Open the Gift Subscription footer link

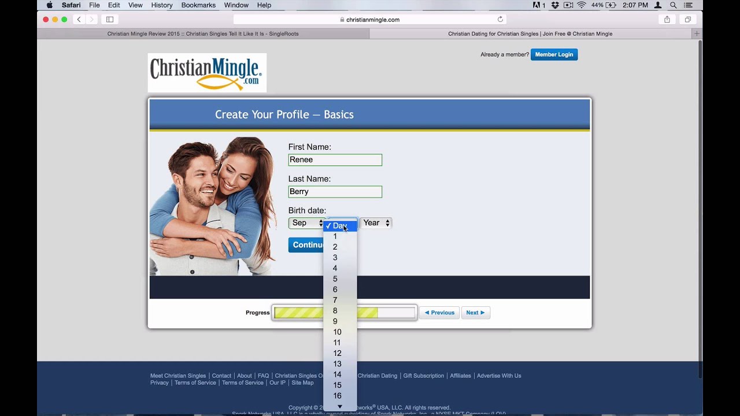coord(424,376)
